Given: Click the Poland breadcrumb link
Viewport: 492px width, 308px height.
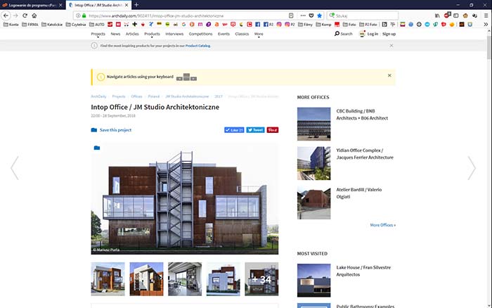Looking at the screenshot, I should [153, 96].
